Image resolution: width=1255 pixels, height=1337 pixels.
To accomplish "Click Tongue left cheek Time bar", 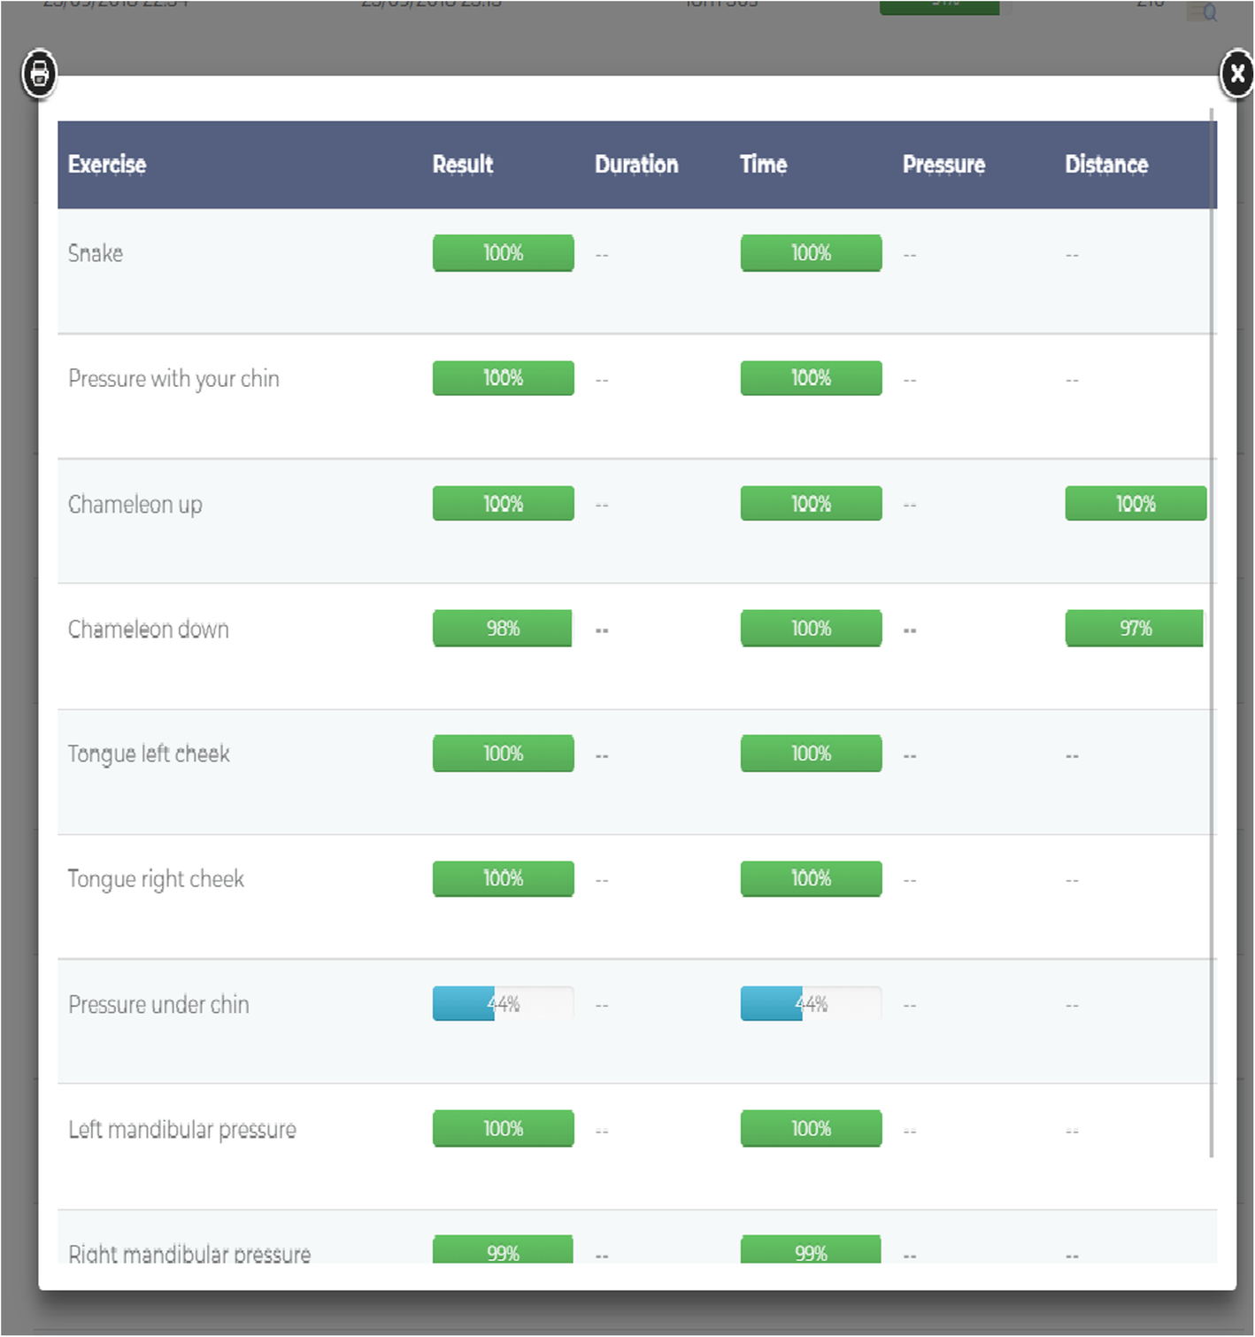I will point(811,754).
